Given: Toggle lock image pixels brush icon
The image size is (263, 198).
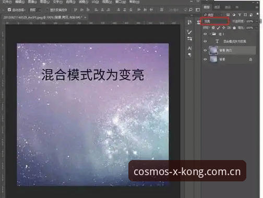Looking at the screenshot, I should [x=219, y=28].
